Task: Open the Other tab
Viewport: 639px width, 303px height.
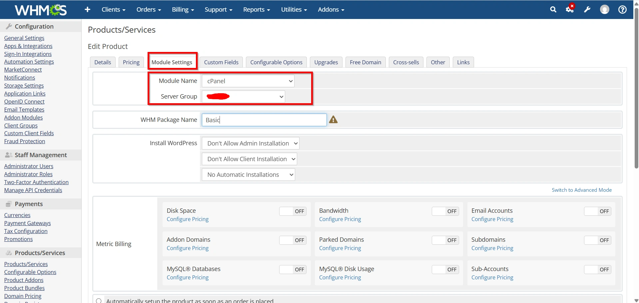Action: pos(438,62)
